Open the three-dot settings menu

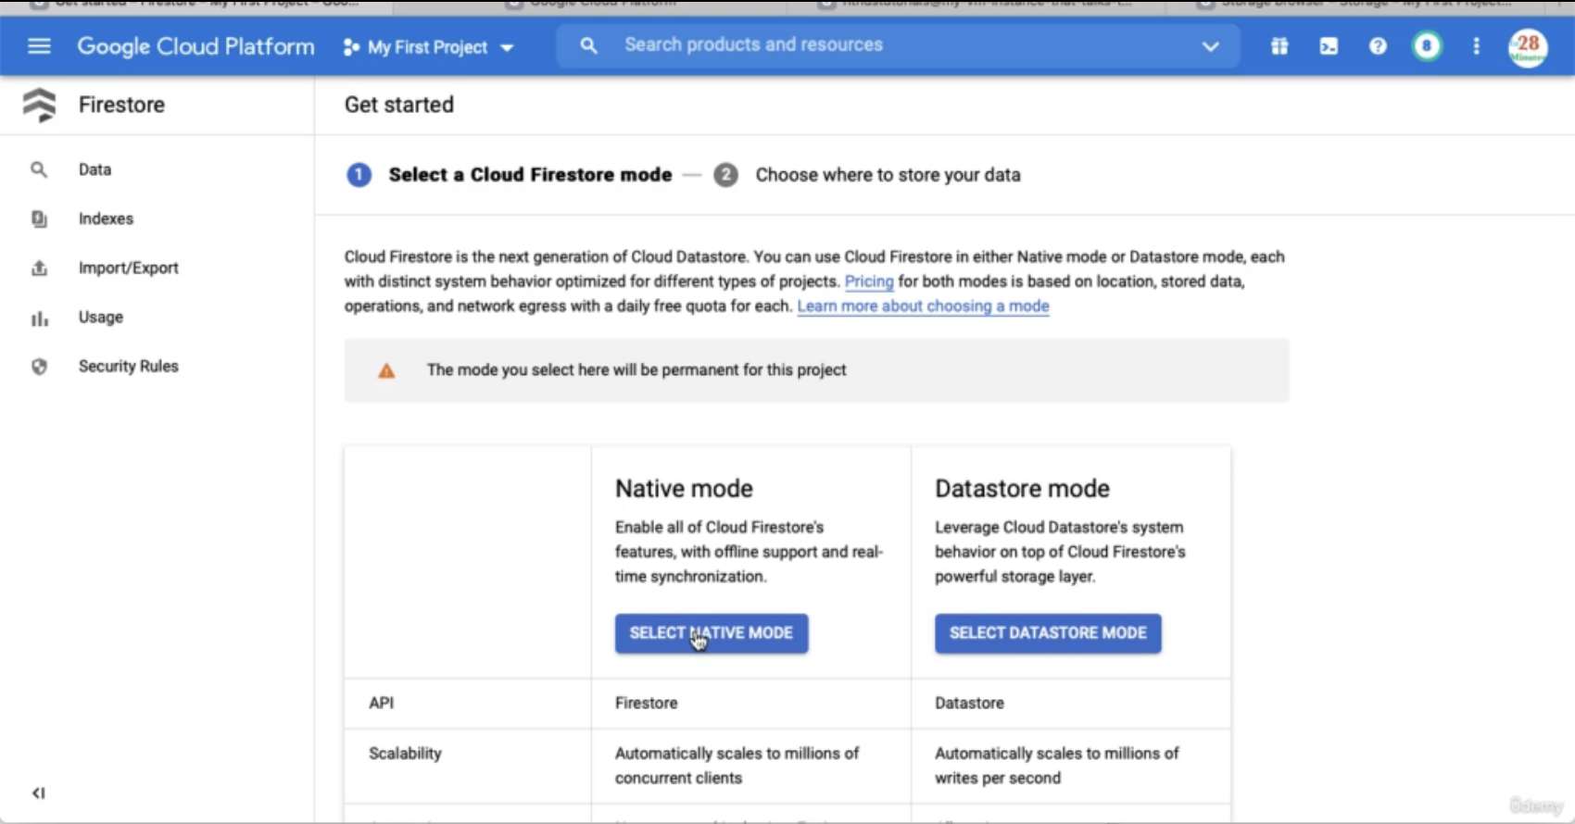click(x=1476, y=46)
